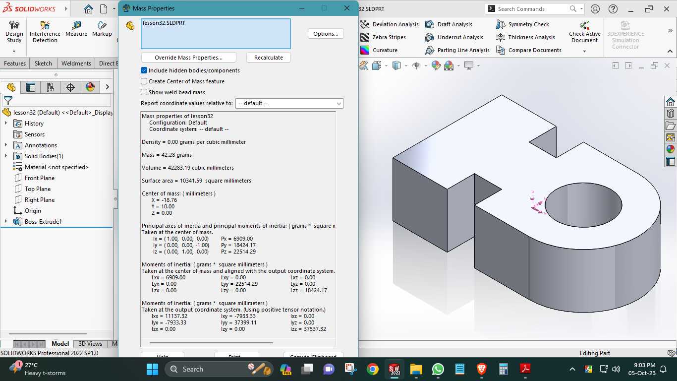
Task: Switch to the Sketch tab
Action: pyautogui.click(x=43, y=63)
